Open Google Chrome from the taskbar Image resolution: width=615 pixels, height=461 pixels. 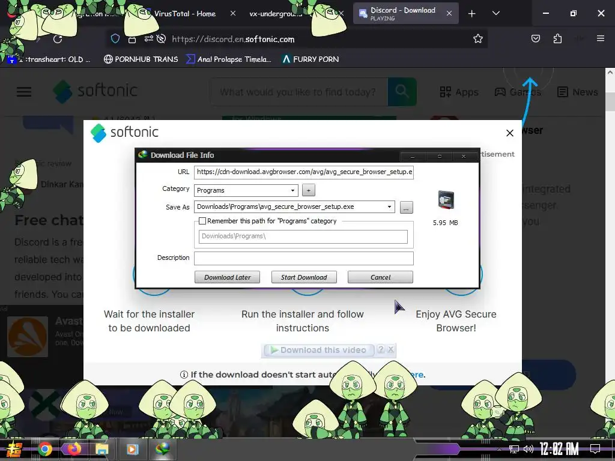[x=44, y=449]
